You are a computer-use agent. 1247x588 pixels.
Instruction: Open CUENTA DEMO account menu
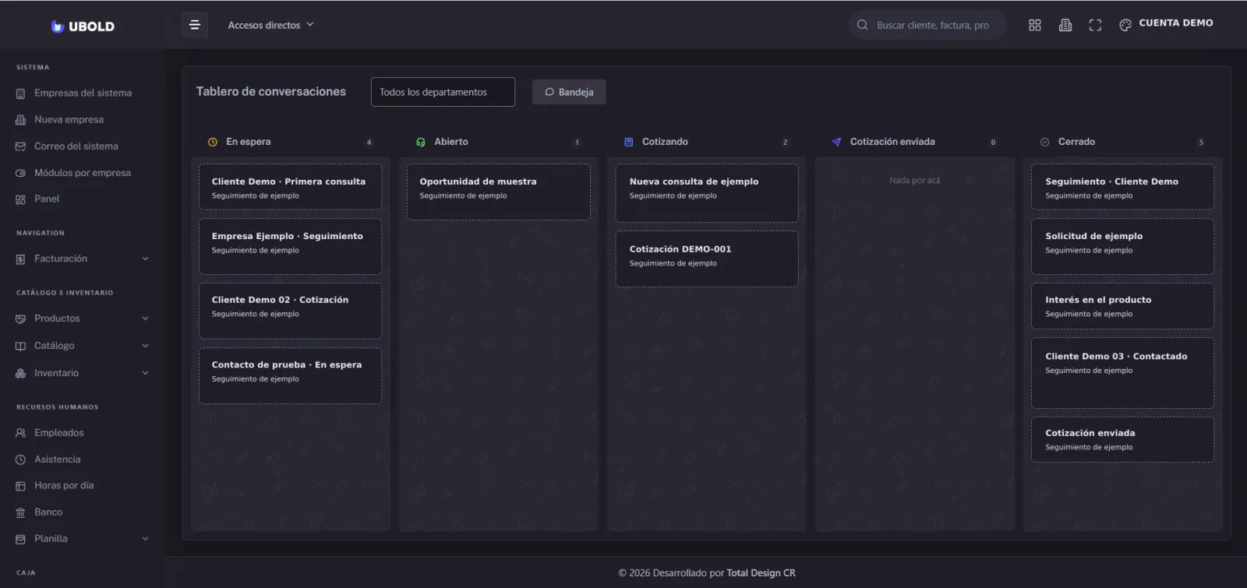[x=1175, y=23]
